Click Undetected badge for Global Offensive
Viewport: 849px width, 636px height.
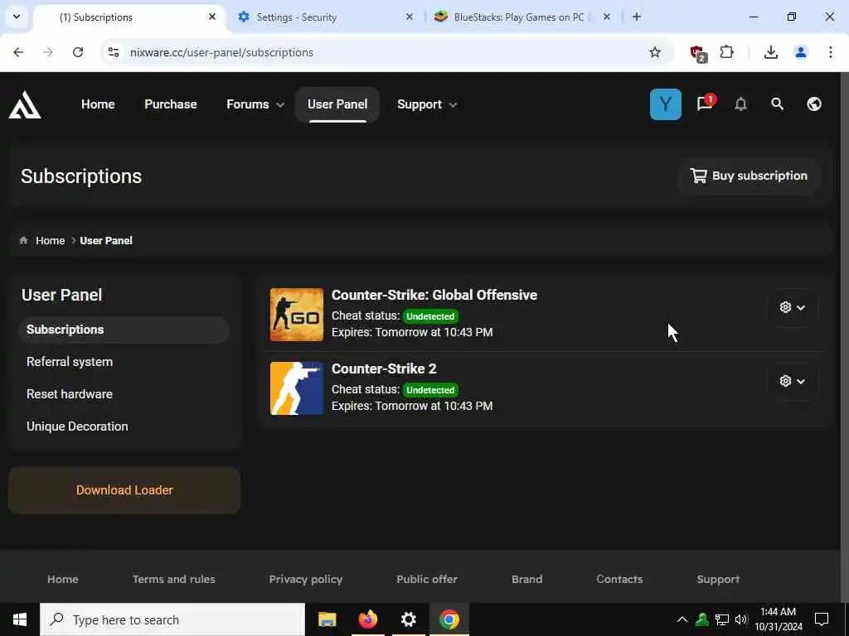[430, 316]
